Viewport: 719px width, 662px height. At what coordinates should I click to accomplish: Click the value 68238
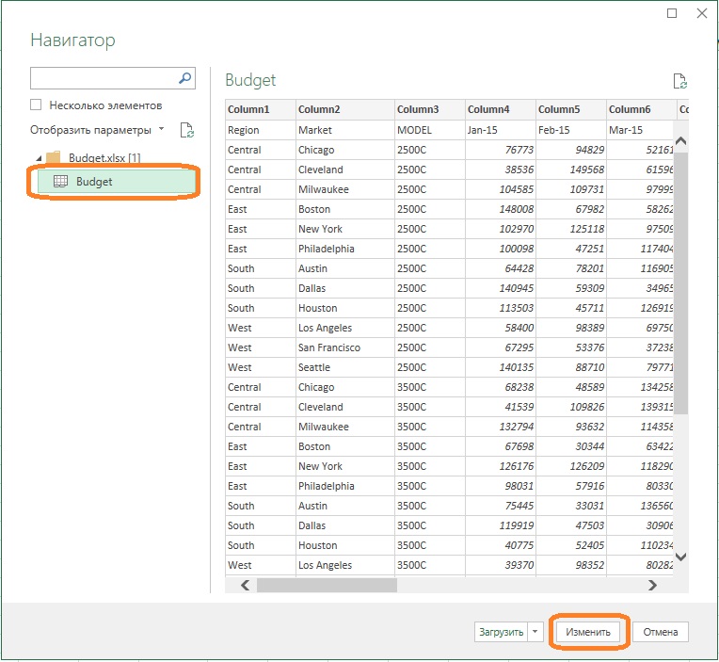pos(519,387)
